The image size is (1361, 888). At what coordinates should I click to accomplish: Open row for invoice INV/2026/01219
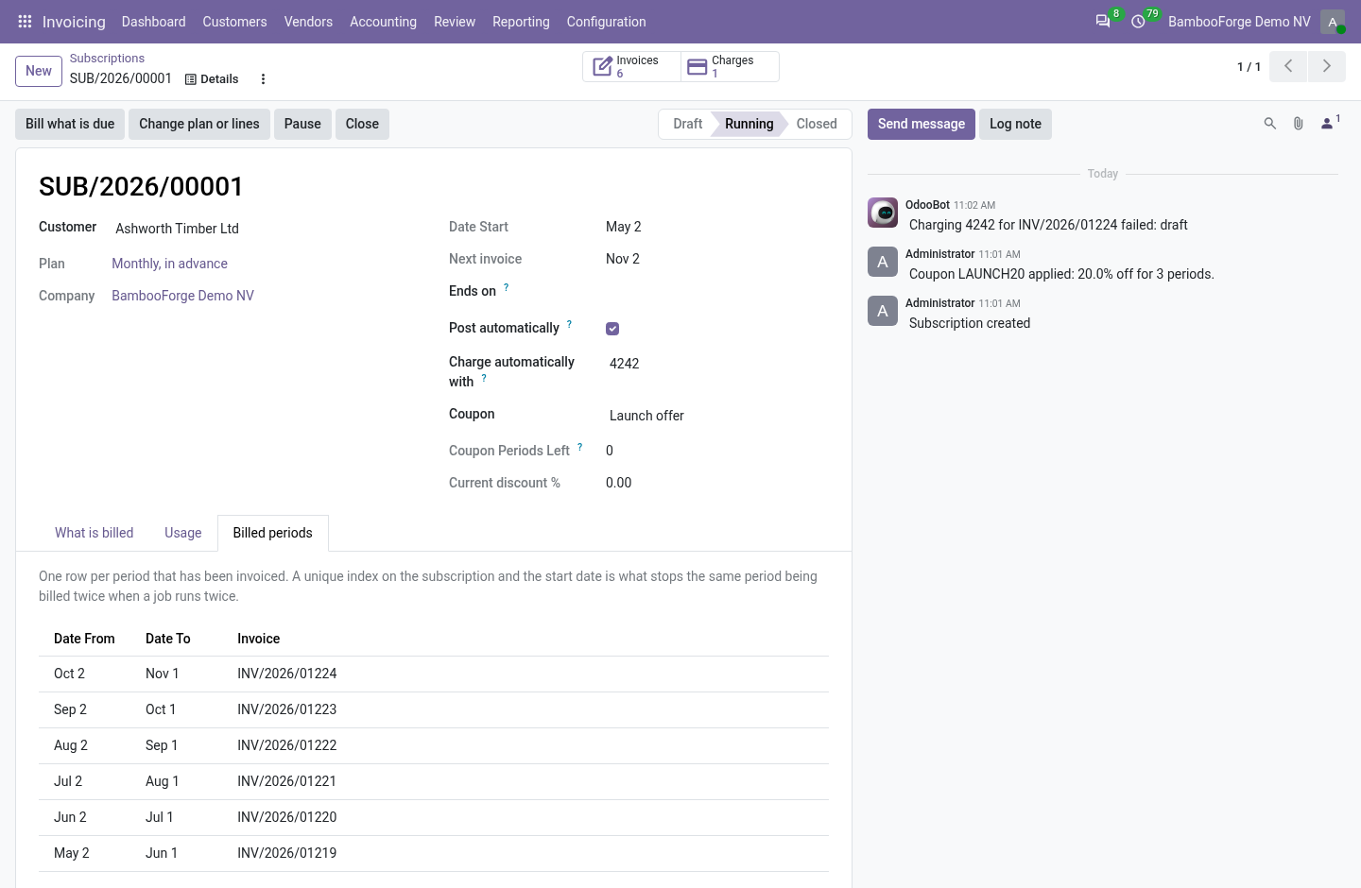point(434,853)
